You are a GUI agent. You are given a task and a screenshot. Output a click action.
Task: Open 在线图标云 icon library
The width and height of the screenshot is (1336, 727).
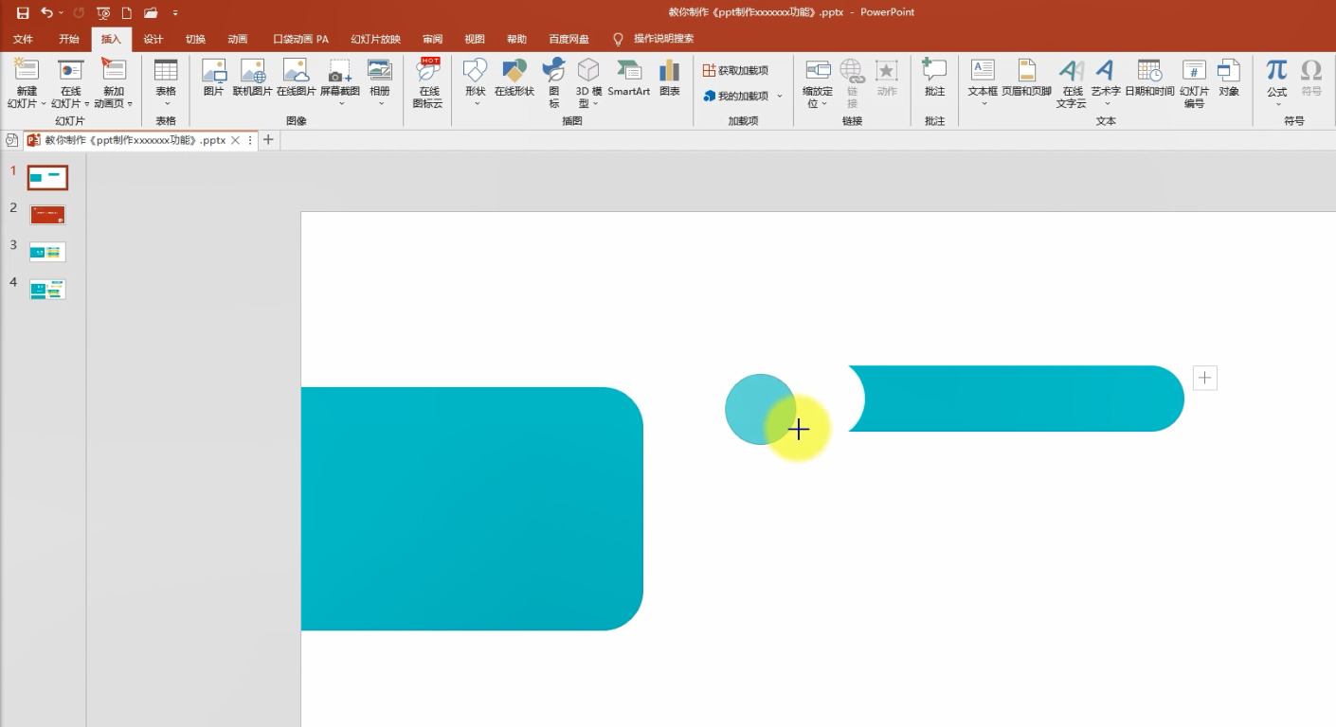pyautogui.click(x=428, y=82)
